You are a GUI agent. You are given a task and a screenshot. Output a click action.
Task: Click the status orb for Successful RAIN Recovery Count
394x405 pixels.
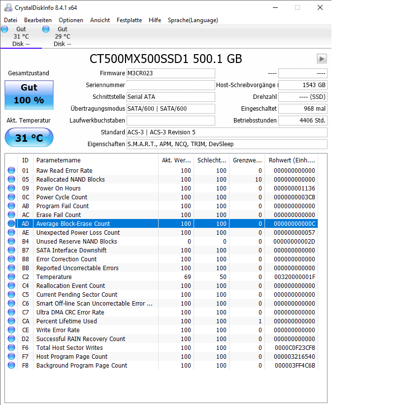pos(11,339)
